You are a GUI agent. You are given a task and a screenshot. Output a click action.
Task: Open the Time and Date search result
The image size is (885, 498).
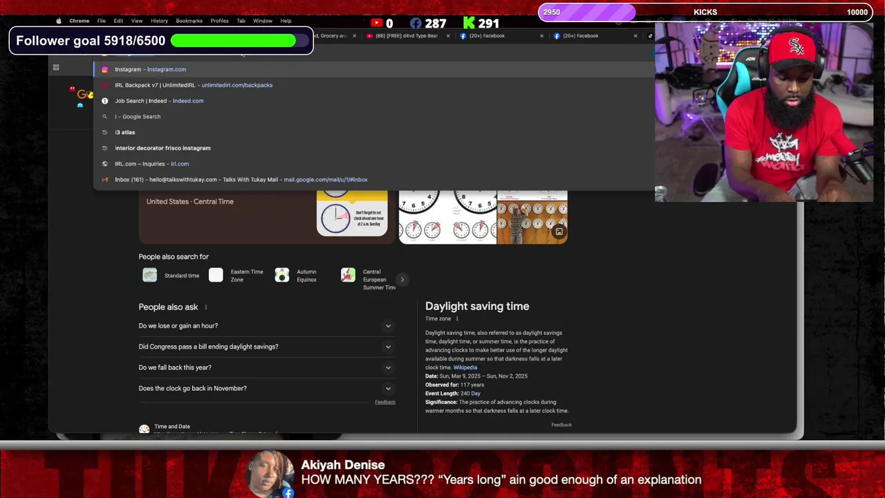point(172,427)
